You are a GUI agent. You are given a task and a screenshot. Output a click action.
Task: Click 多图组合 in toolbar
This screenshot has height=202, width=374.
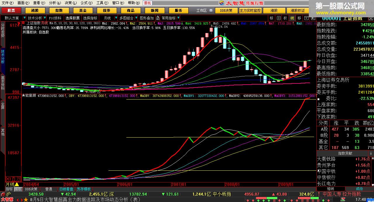(x=126, y=18)
